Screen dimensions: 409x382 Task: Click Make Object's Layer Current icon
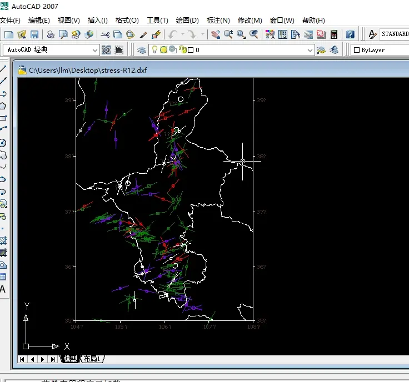[x=321, y=50]
